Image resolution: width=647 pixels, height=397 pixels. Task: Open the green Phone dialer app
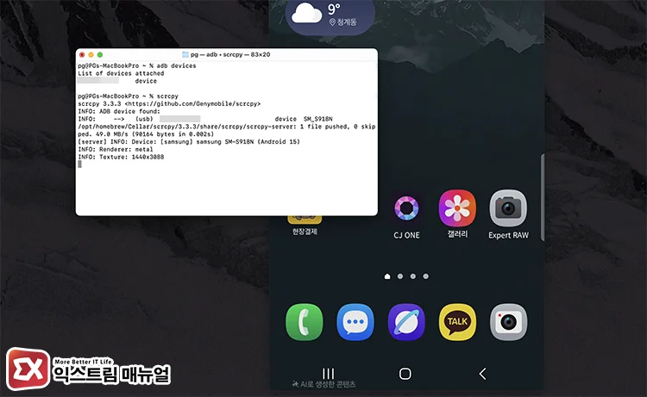(304, 321)
